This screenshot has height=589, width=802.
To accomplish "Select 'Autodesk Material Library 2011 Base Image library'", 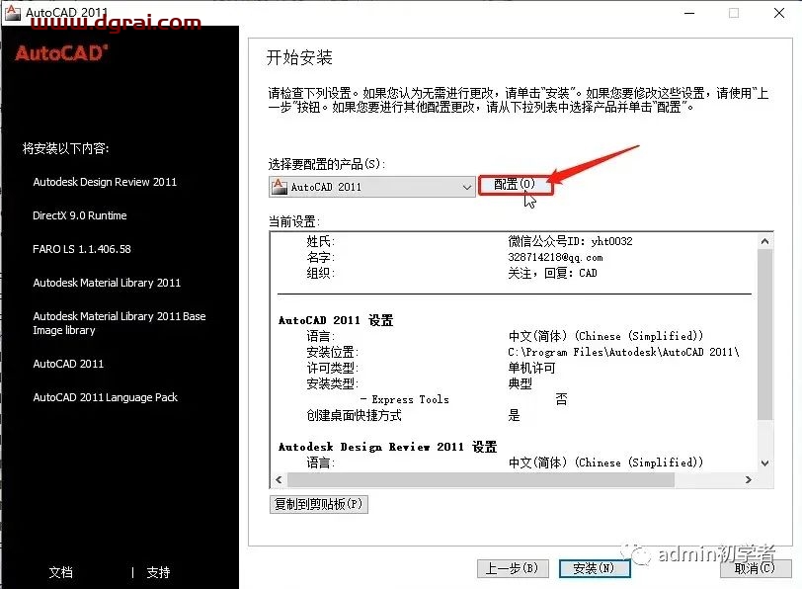I will point(120,323).
